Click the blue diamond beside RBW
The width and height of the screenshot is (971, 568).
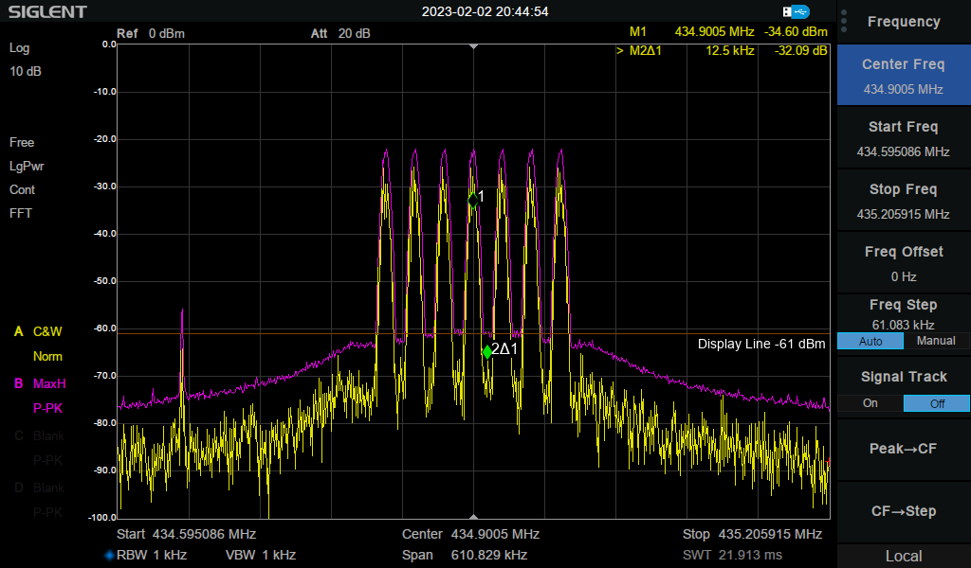pyautogui.click(x=109, y=555)
